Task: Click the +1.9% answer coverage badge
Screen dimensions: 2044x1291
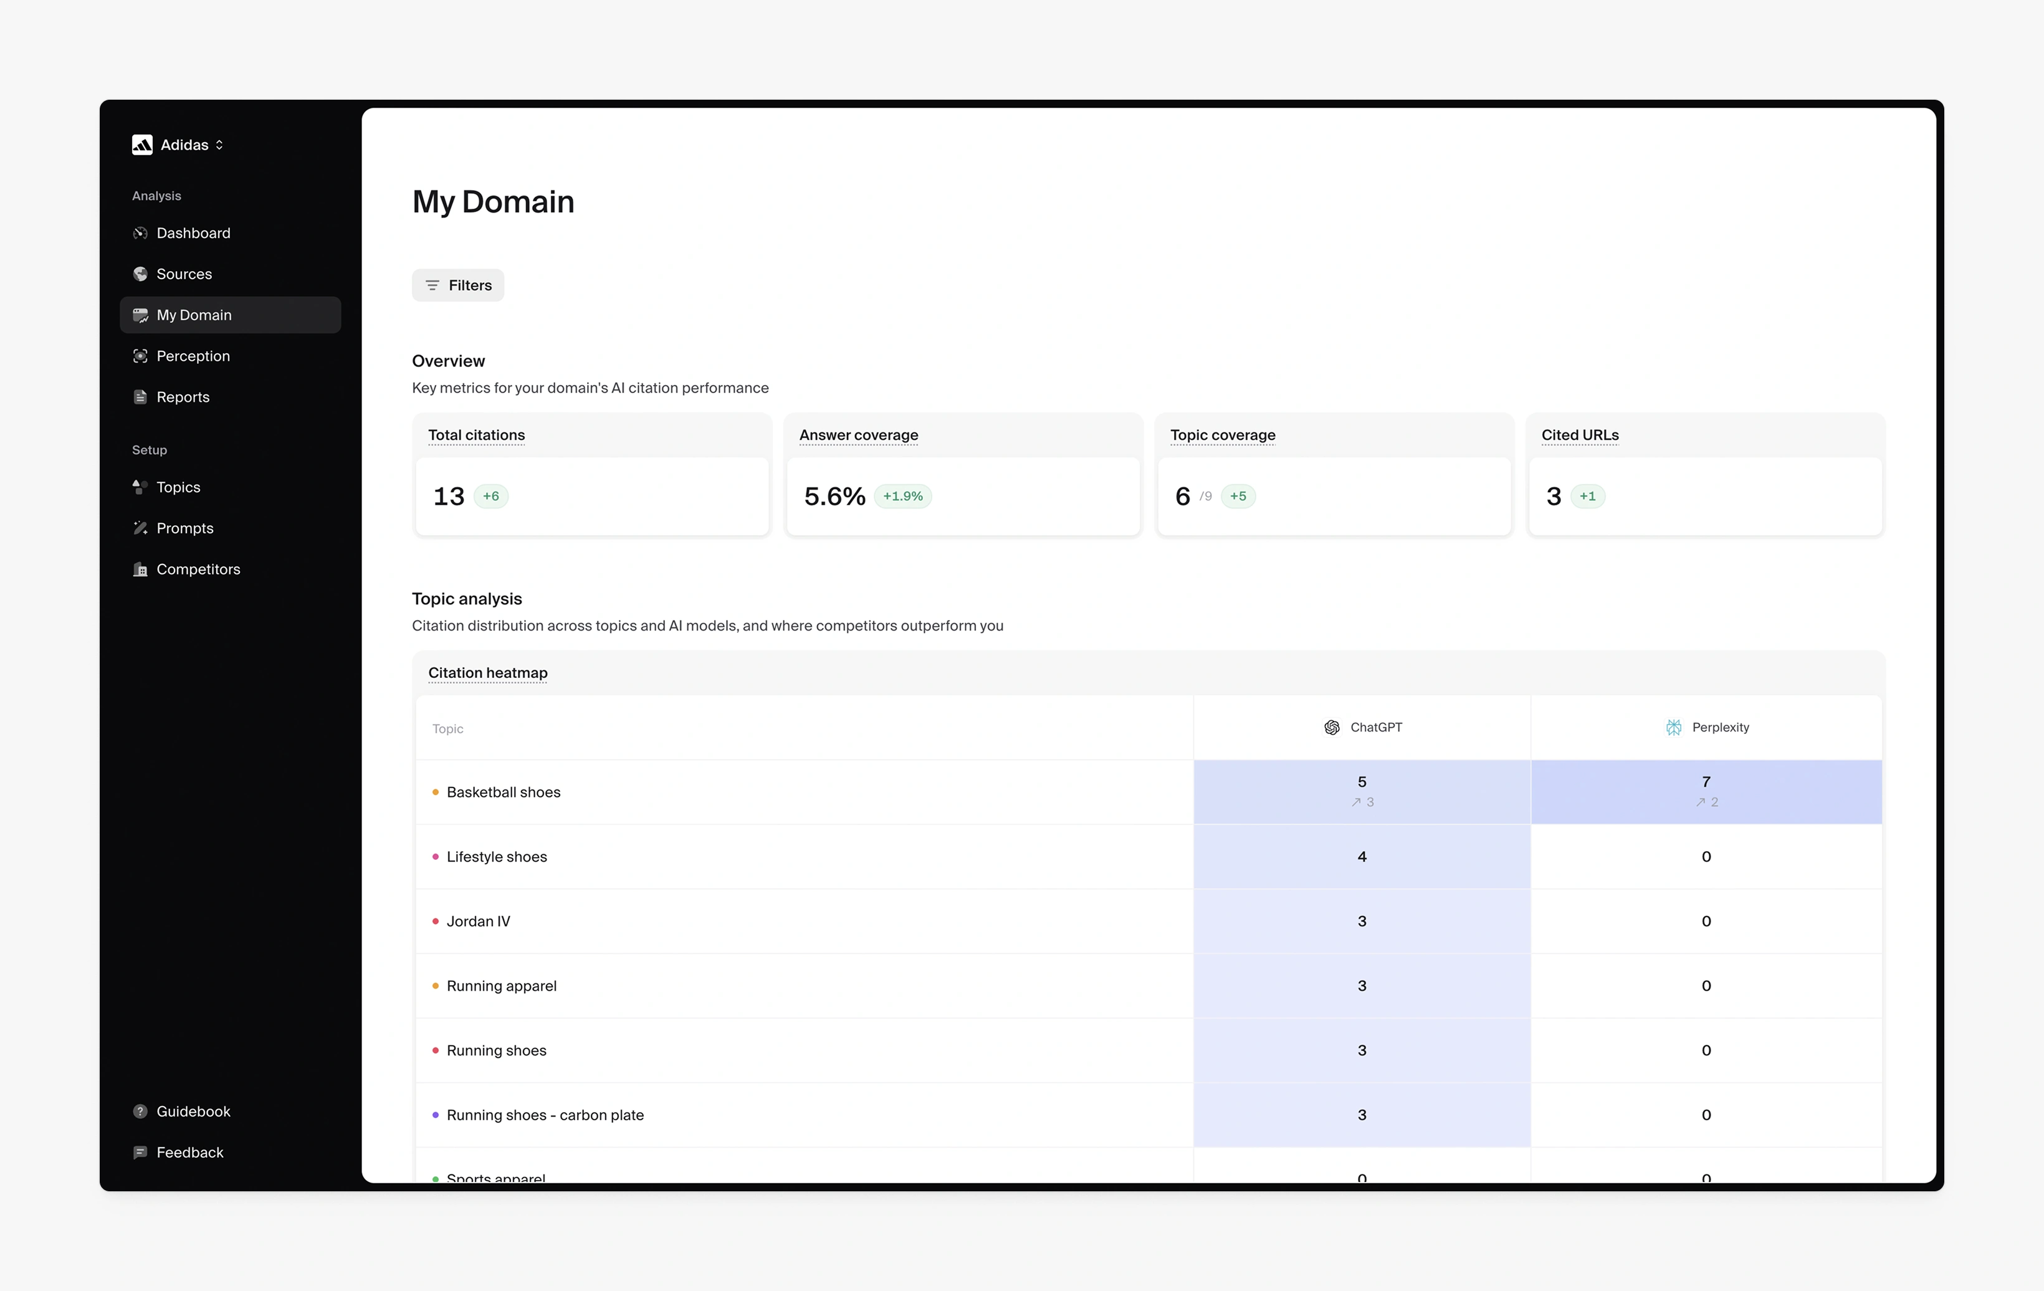Action: [x=902, y=497]
